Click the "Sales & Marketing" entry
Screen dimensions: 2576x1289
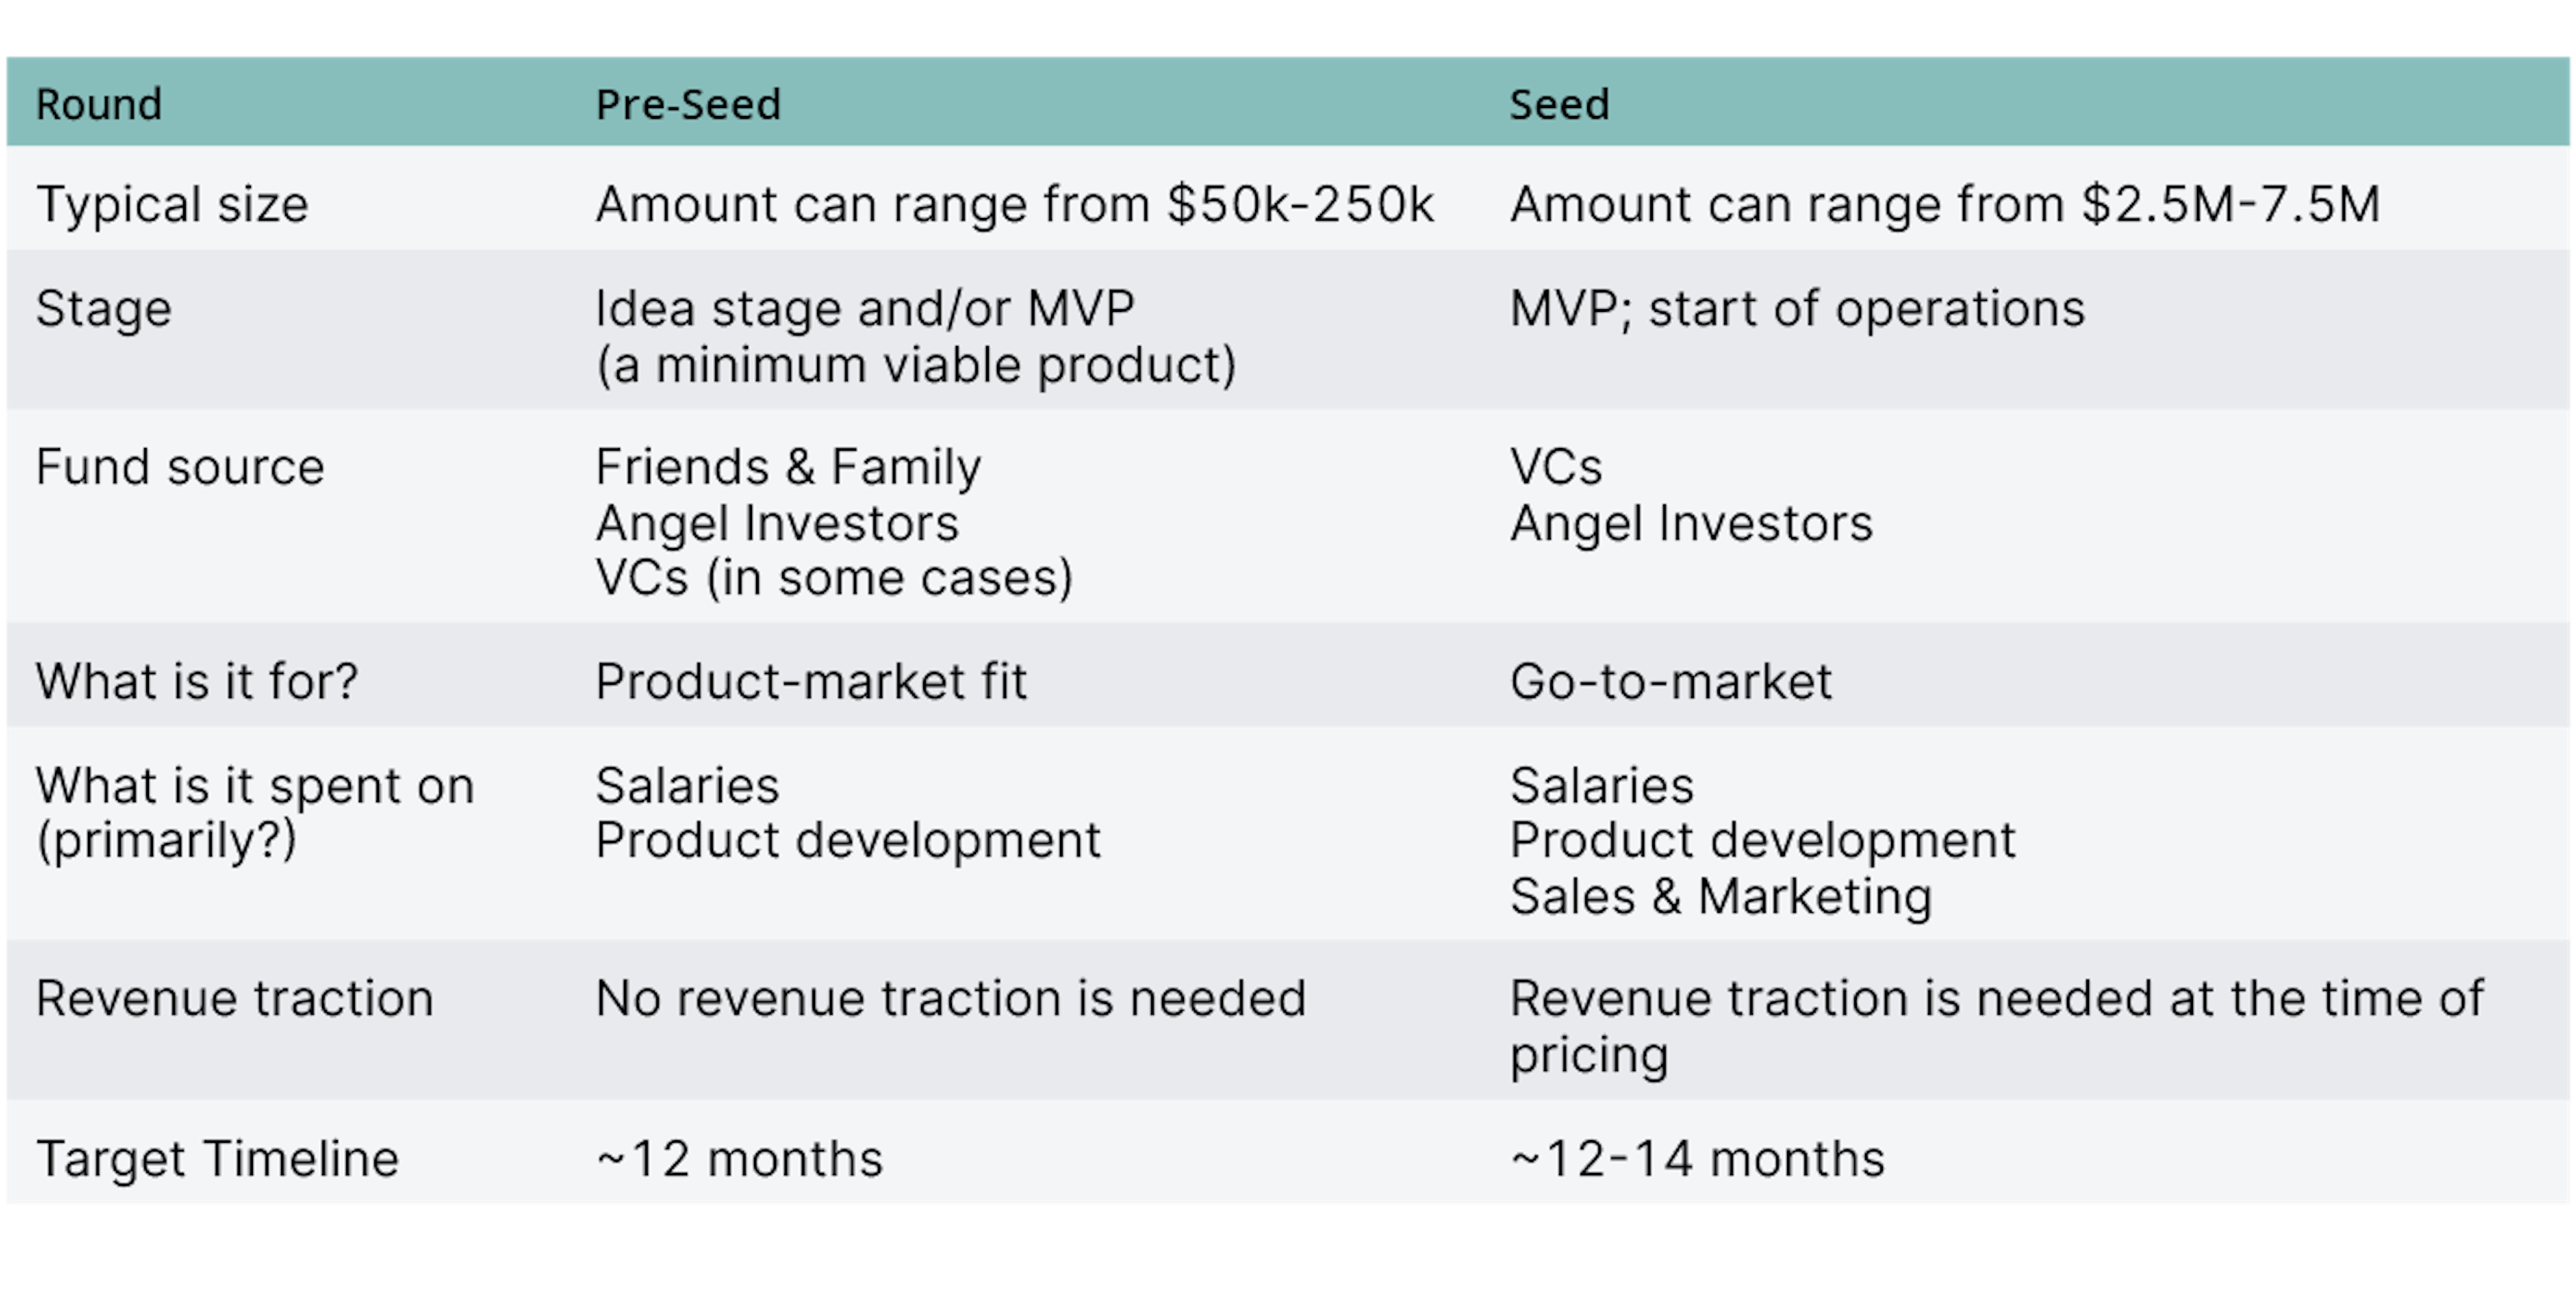point(1720,896)
